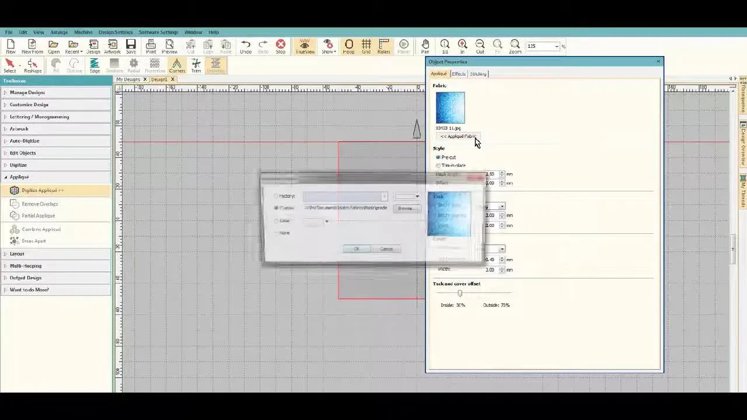
Task: Select the Trim-in-place style radio
Action: (438, 166)
